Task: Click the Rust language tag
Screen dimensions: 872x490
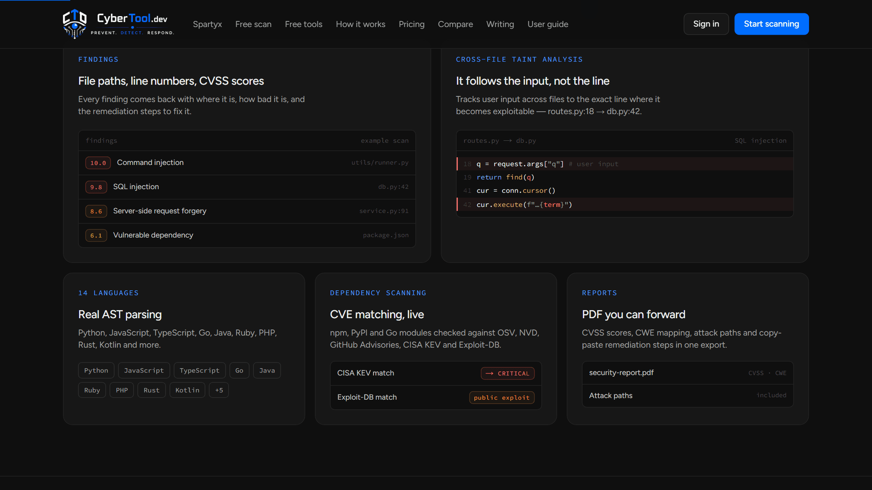Action: point(151,390)
